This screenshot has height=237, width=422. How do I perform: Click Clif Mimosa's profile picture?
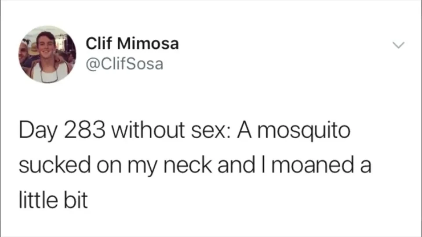click(47, 54)
